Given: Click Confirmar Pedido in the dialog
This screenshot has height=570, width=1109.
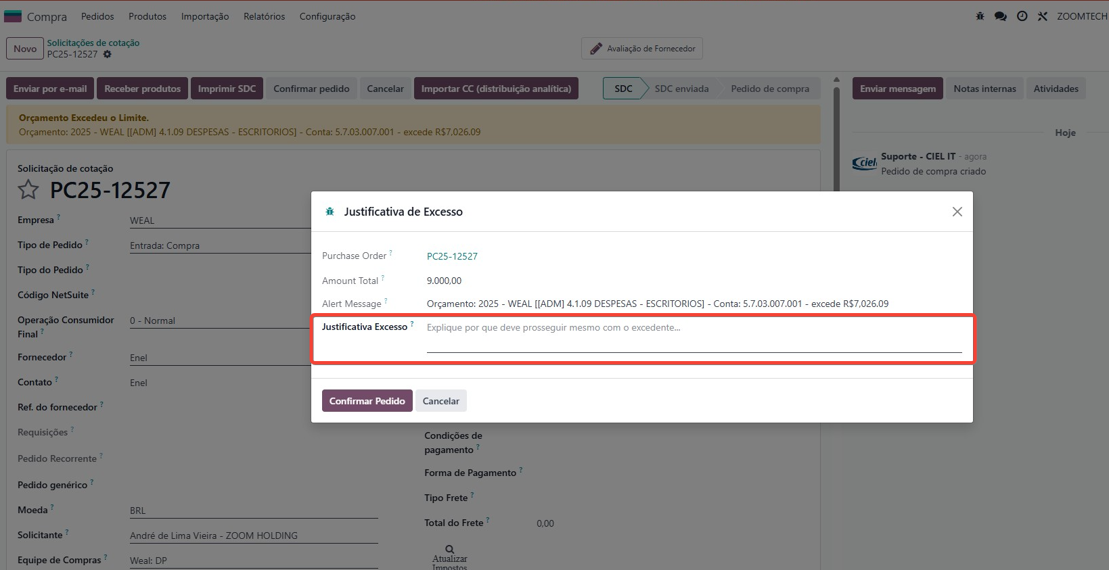Looking at the screenshot, I should (x=367, y=401).
